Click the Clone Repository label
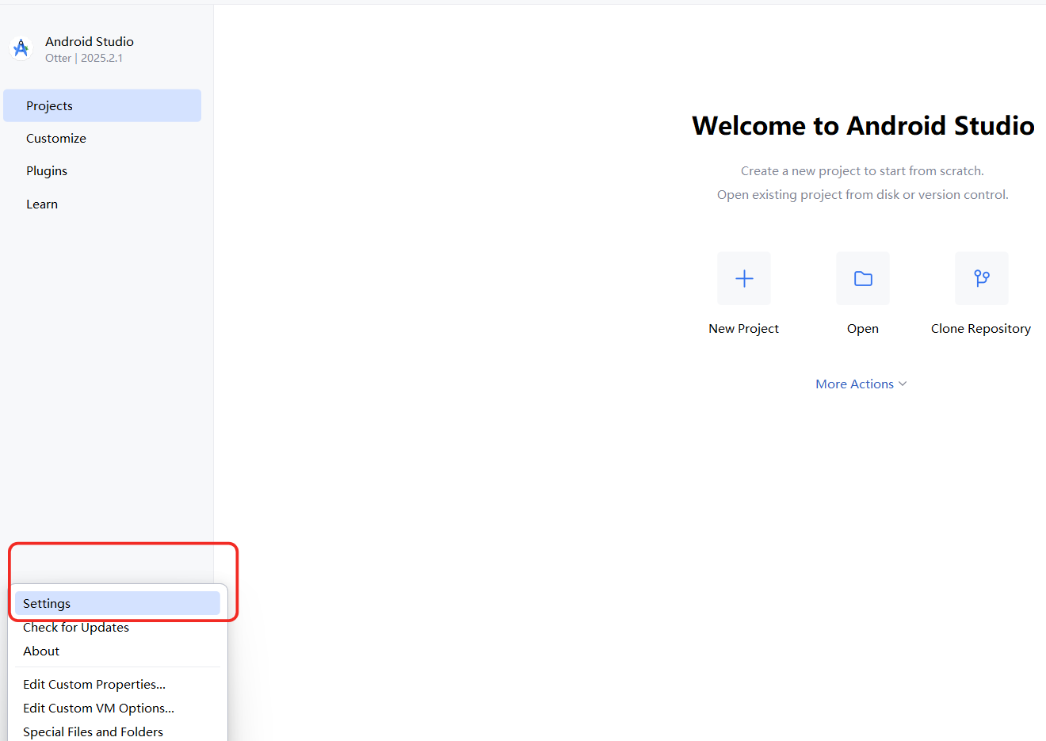1046x741 pixels. [981, 328]
